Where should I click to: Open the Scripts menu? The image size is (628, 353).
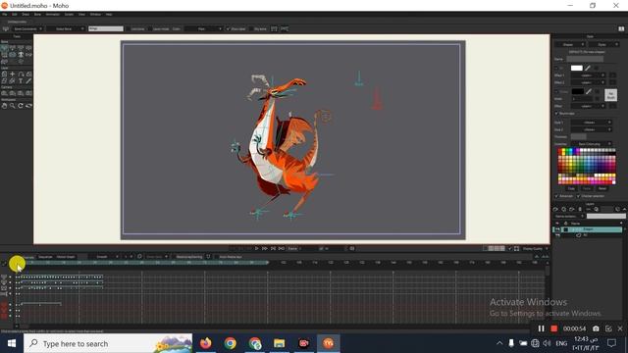tap(69, 15)
